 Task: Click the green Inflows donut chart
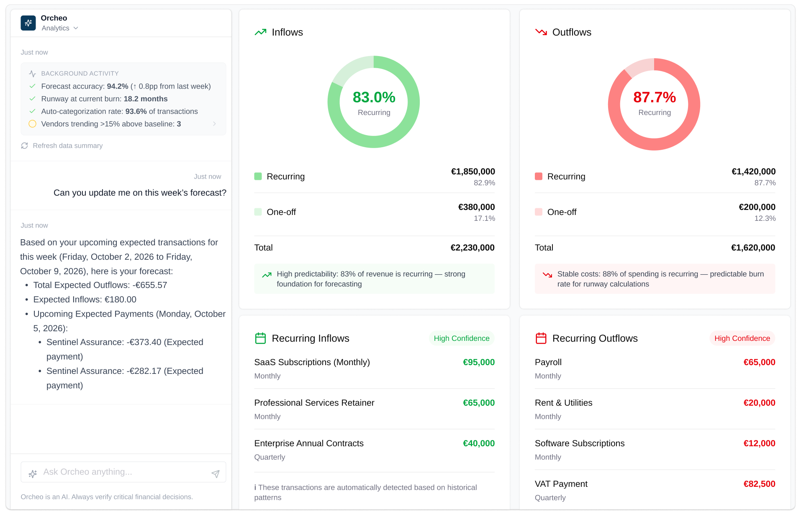[374, 102]
